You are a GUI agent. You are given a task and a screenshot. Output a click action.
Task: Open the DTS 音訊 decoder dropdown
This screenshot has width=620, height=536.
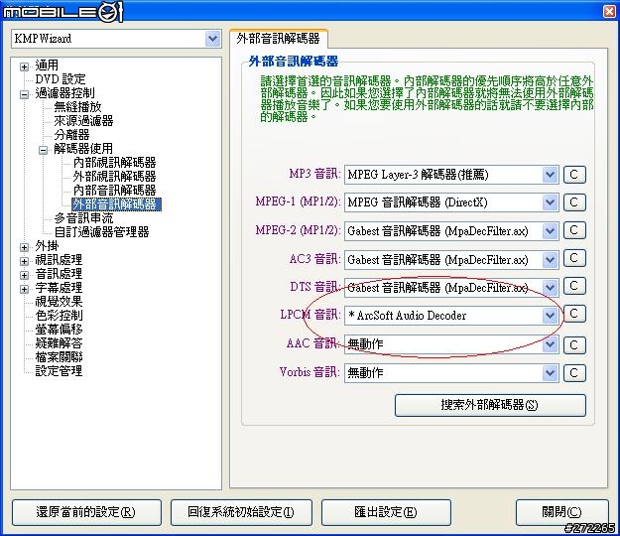click(x=550, y=288)
